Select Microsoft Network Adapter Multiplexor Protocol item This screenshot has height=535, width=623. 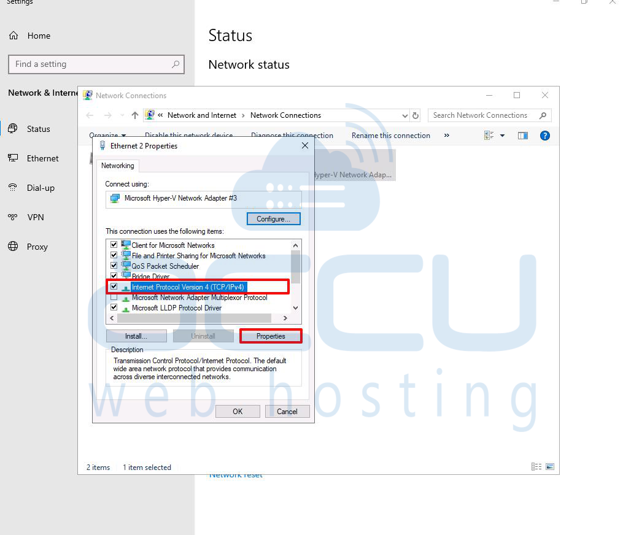(x=199, y=298)
